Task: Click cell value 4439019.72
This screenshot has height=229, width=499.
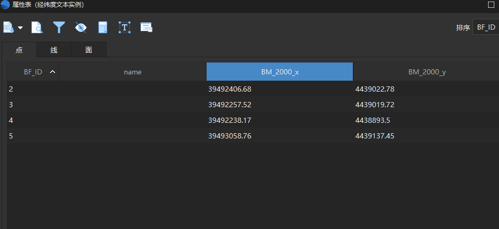Action: point(375,105)
